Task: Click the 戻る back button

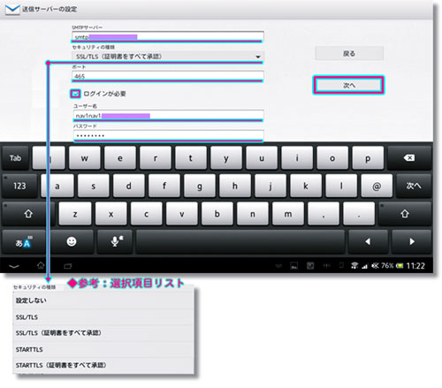Action: [x=349, y=54]
